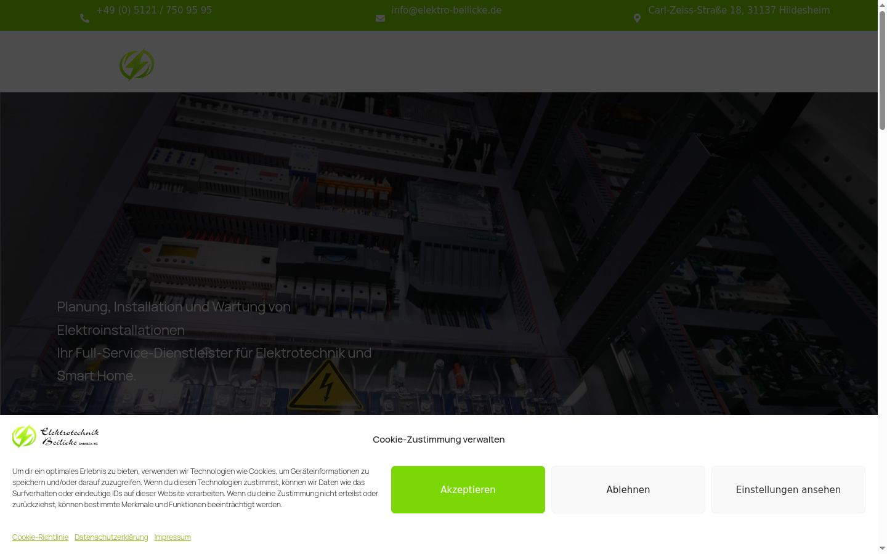Click hero text 'Planung, Installation und Wartung von'
887x554 pixels.
point(174,307)
